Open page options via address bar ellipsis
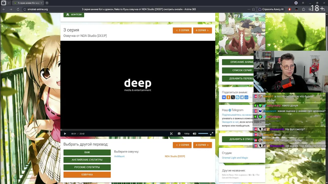The width and height of the screenshot is (328, 184). click(249, 9)
